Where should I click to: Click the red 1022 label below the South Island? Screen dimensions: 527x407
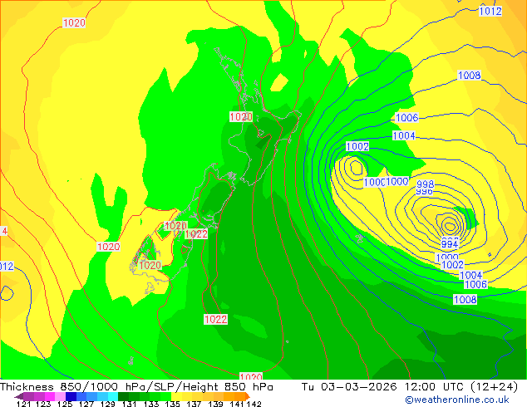215,319
